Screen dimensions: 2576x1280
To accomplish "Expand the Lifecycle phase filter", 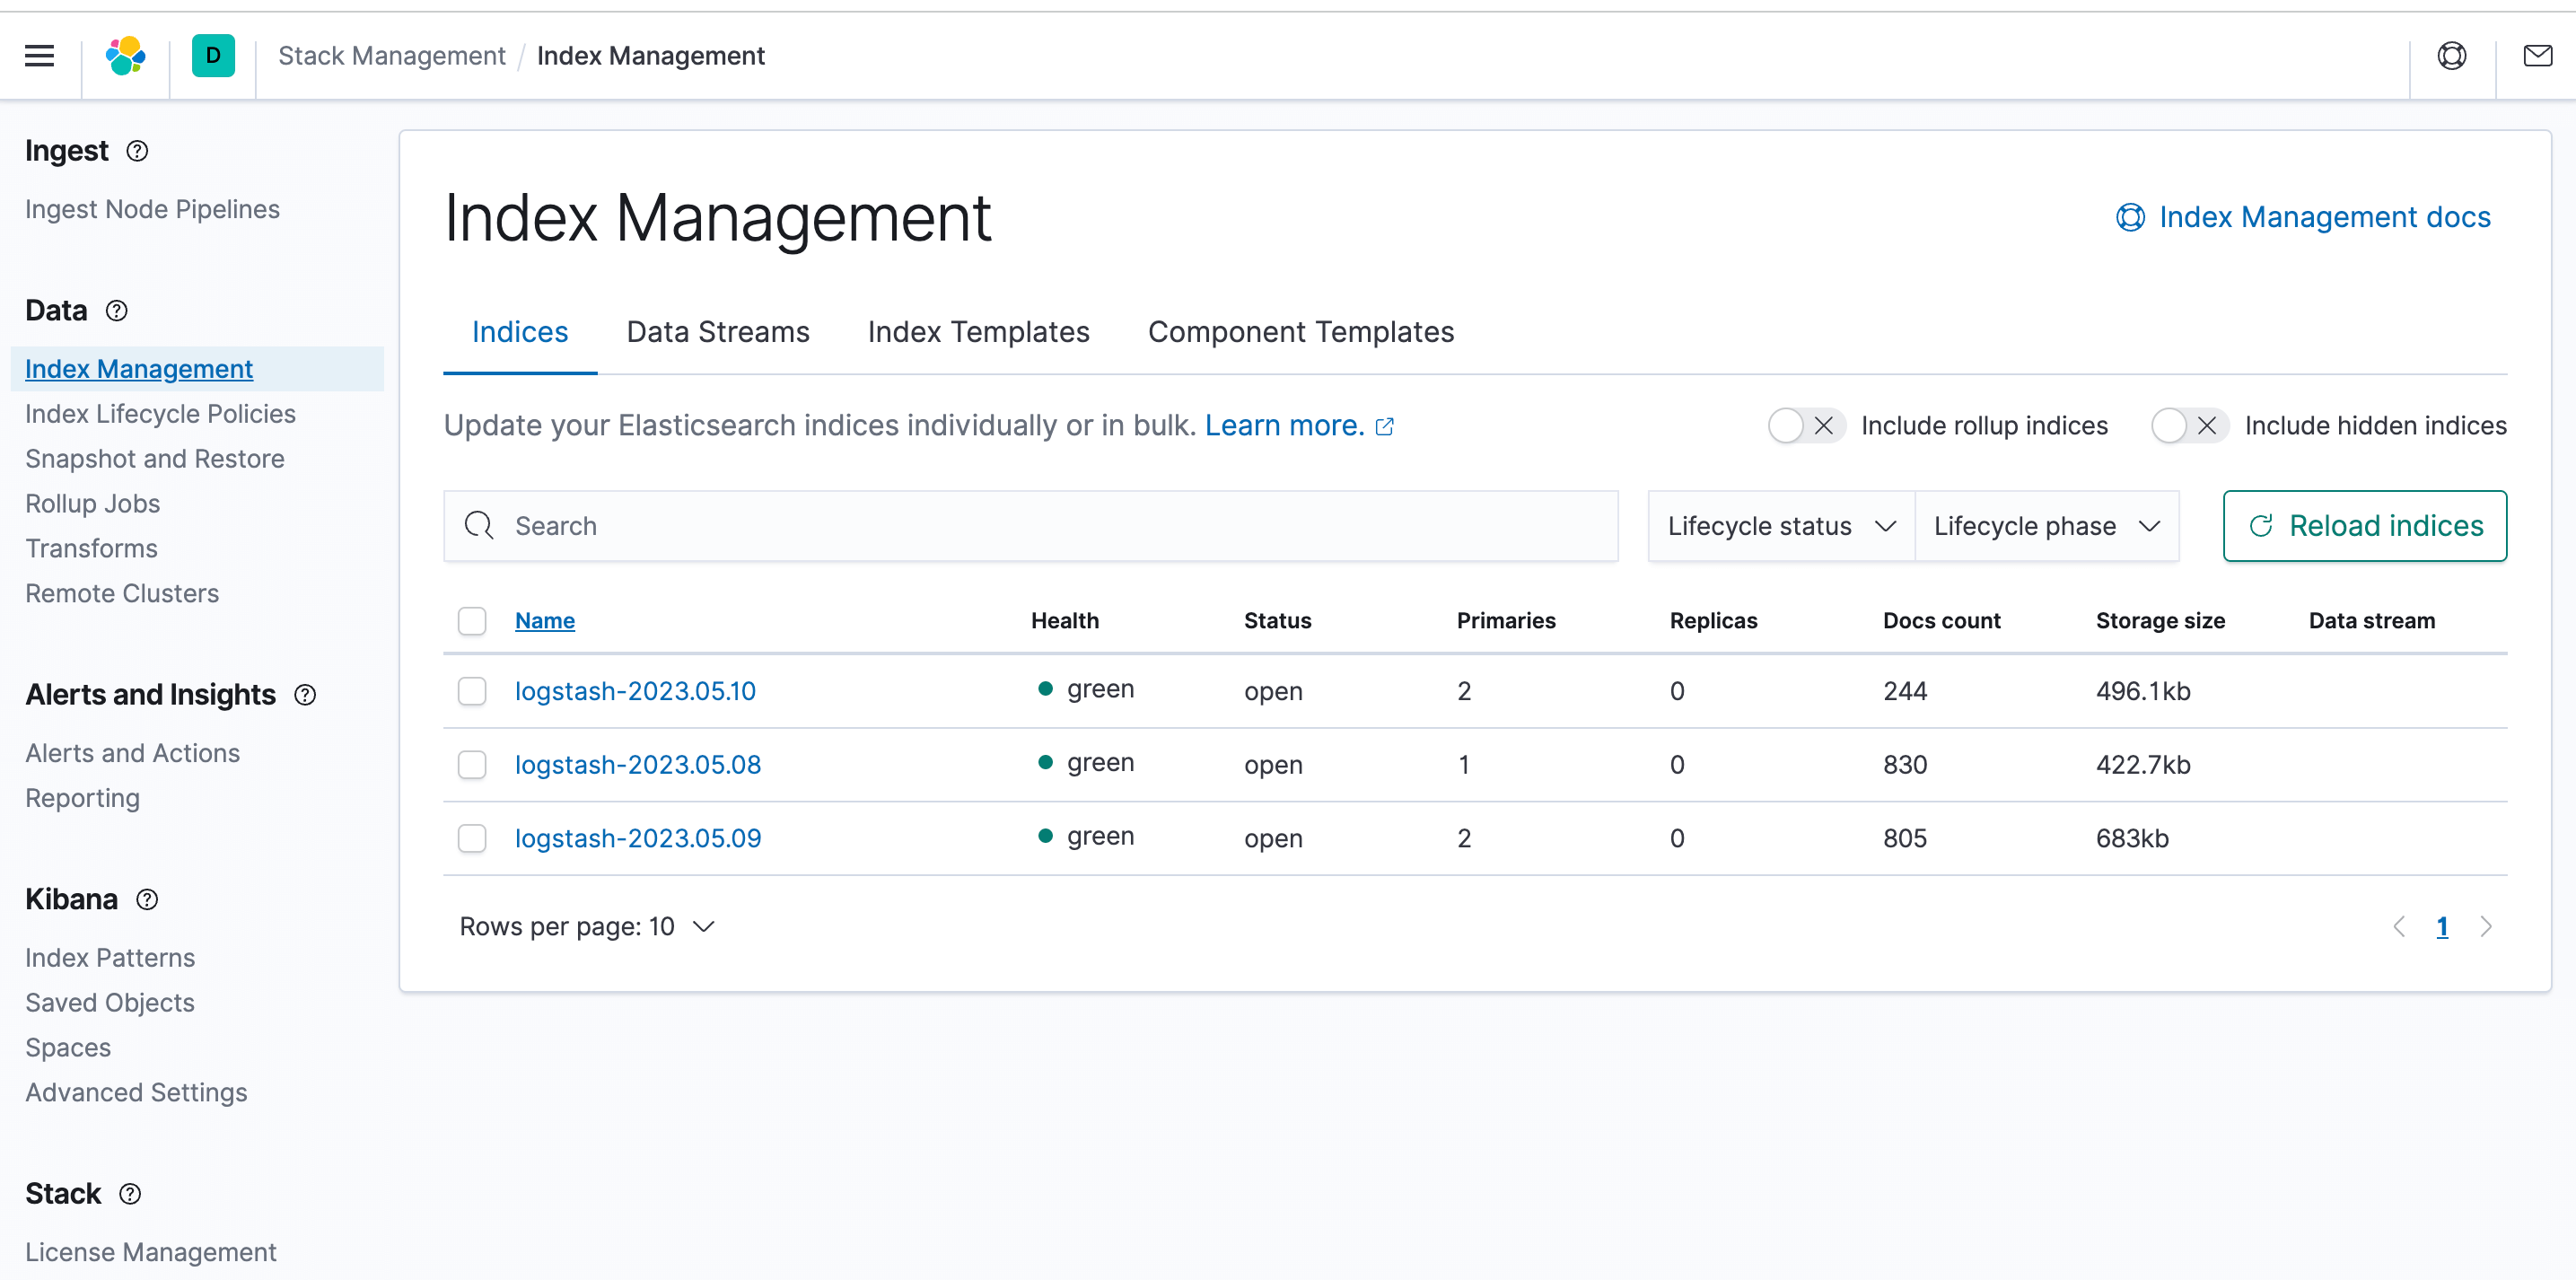I will pos(2046,526).
